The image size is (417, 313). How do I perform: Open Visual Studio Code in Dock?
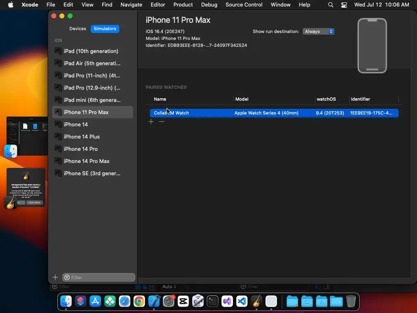242,301
